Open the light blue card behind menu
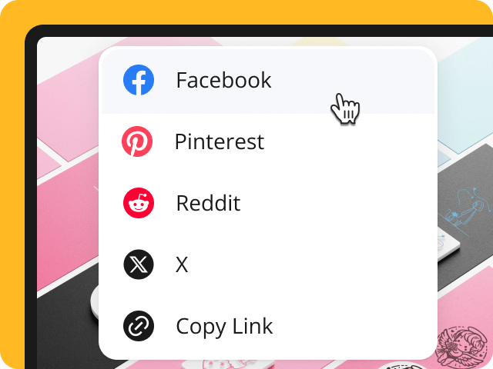Screen dimensions: 493x369 click(464, 94)
